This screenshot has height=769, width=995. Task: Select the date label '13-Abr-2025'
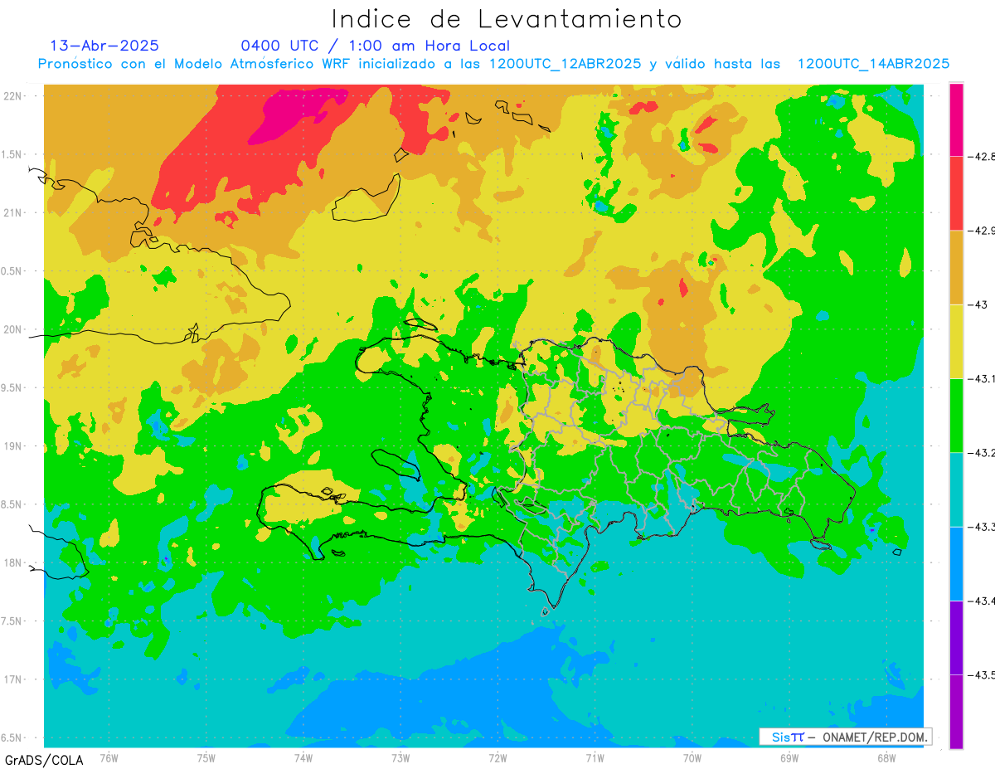(104, 46)
